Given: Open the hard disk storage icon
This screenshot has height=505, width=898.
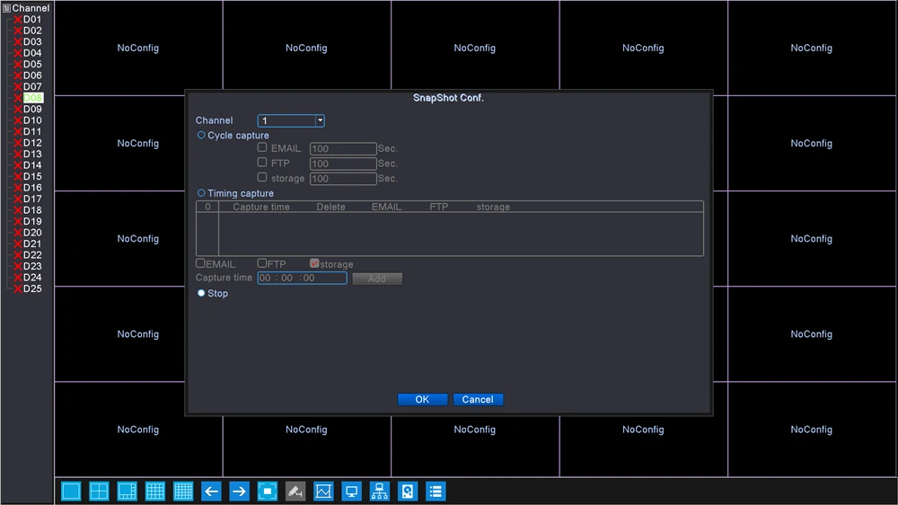Looking at the screenshot, I should click(408, 492).
